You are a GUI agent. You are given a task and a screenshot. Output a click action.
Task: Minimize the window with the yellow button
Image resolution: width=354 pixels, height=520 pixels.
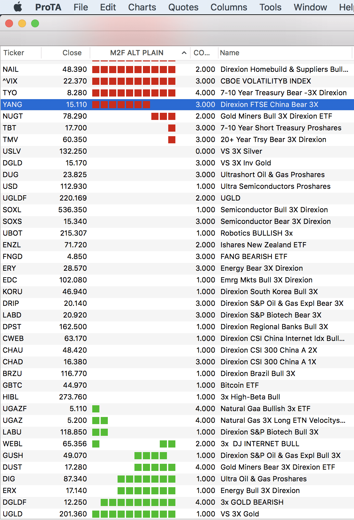point(22,23)
